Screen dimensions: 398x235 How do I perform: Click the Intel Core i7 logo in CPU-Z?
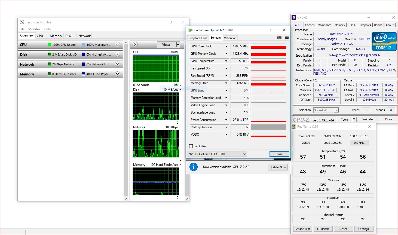tap(384, 41)
